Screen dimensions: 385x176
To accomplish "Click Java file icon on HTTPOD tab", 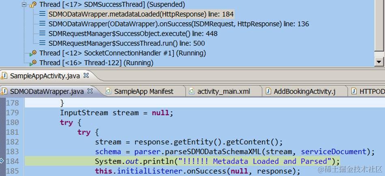I will [x=354, y=92].
